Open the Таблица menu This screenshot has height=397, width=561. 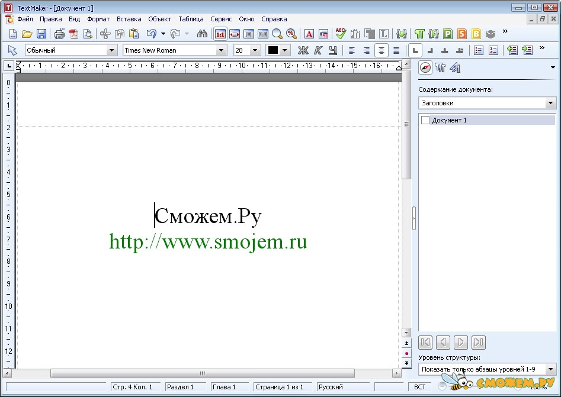point(191,19)
